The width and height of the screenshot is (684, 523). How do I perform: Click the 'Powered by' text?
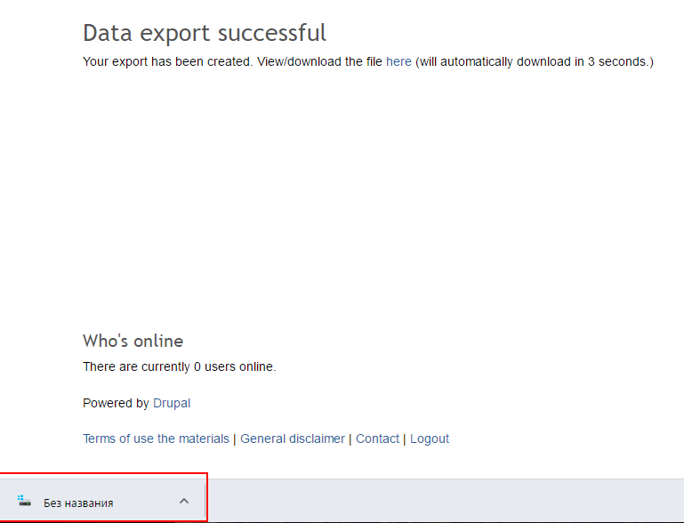coord(116,403)
